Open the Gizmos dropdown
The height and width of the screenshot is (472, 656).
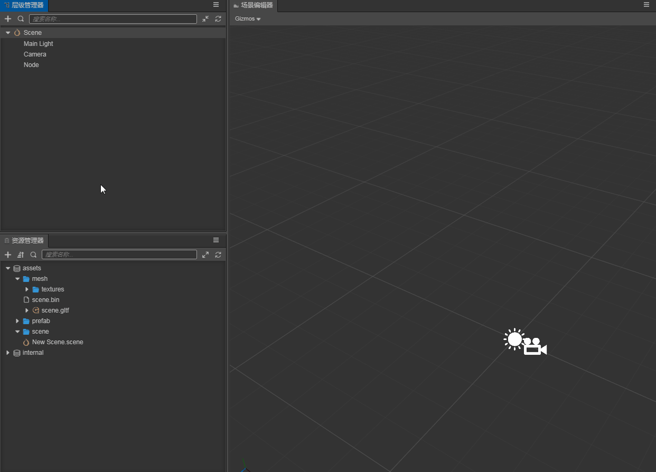click(248, 19)
